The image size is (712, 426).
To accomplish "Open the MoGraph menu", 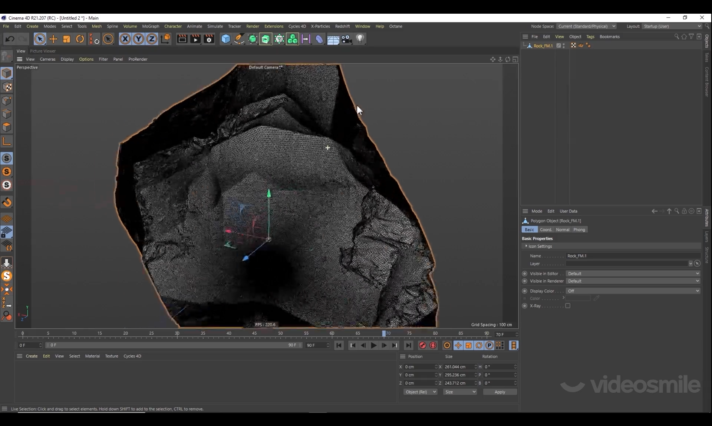I will 151,26.
